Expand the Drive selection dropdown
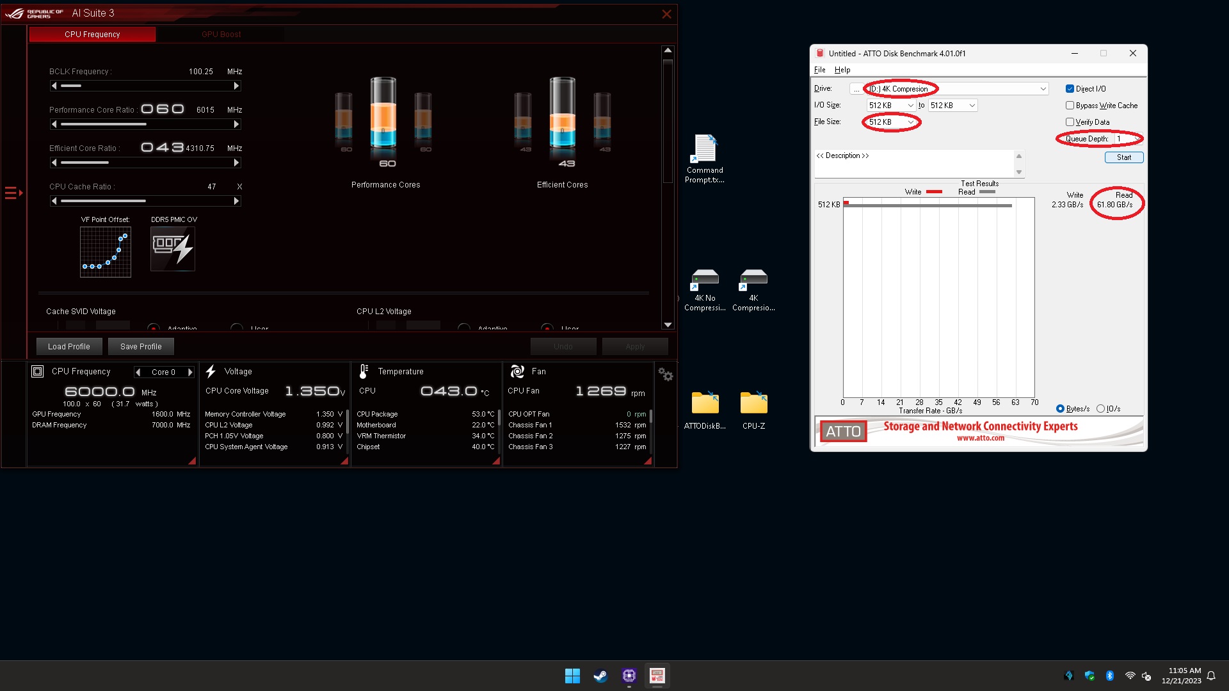1229x691 pixels. pos(1043,88)
